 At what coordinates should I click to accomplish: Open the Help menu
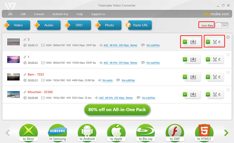point(80,14)
